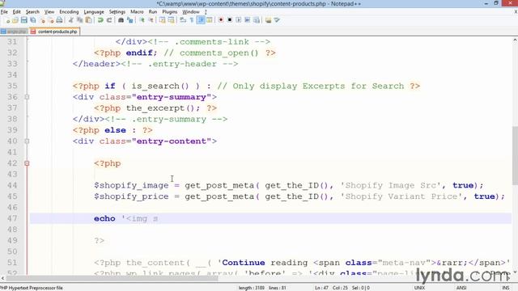This screenshot has width=518, height=291.
Task: Click INS insert mode status field
Action: (505, 288)
